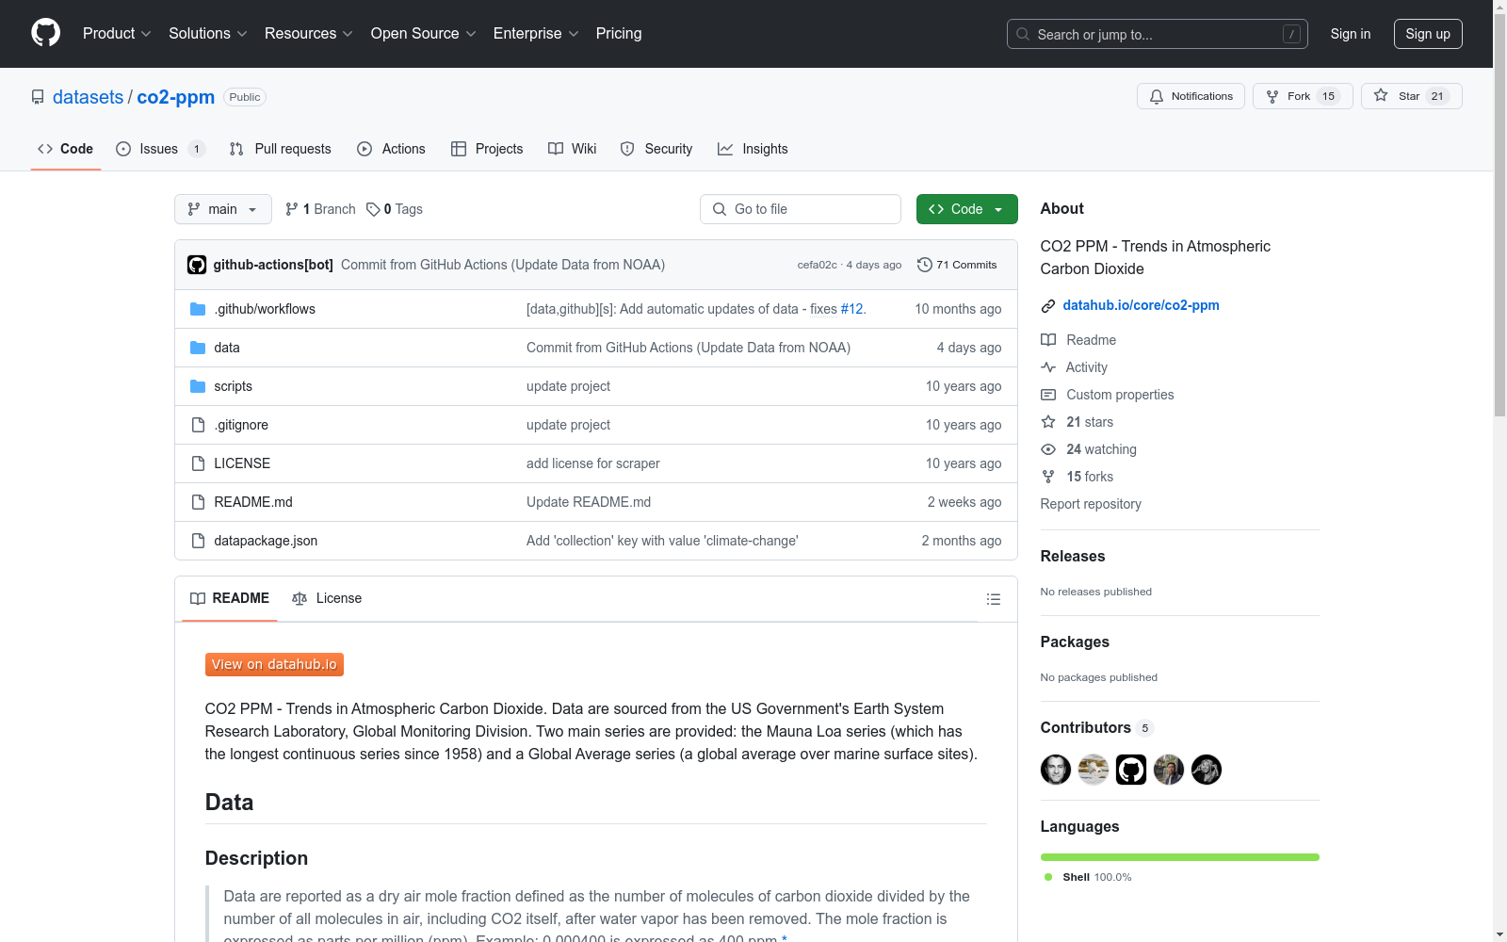Switch to the Issues tab

coord(160,149)
